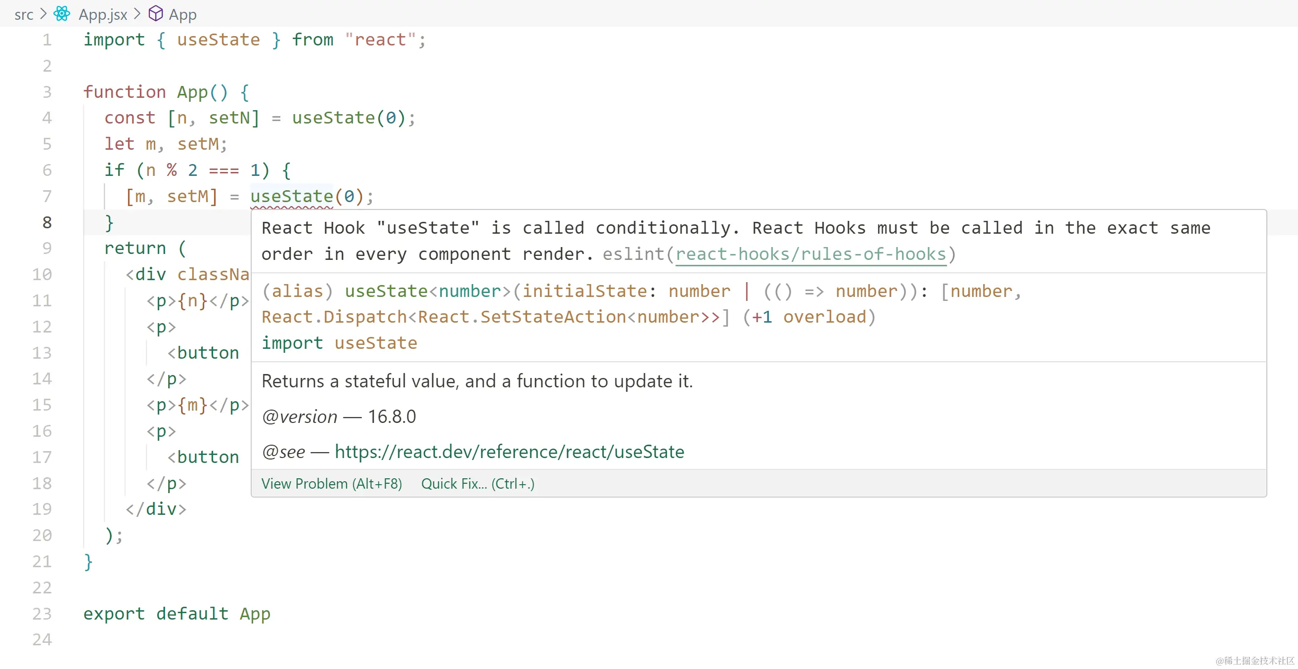Click the '[m, setM]' destructuring on line 7
Screen dimensions: 1298x669
pos(171,196)
